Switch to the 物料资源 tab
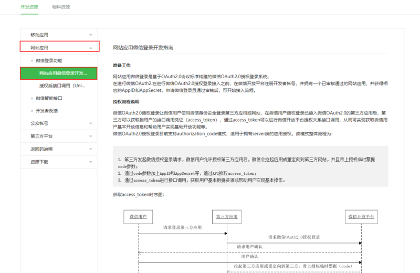Viewport: 420px width, 273px height. tap(61, 7)
